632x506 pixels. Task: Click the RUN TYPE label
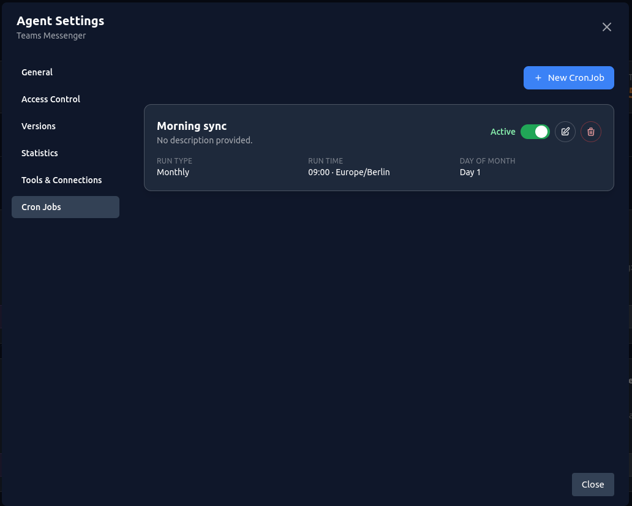[x=175, y=161]
